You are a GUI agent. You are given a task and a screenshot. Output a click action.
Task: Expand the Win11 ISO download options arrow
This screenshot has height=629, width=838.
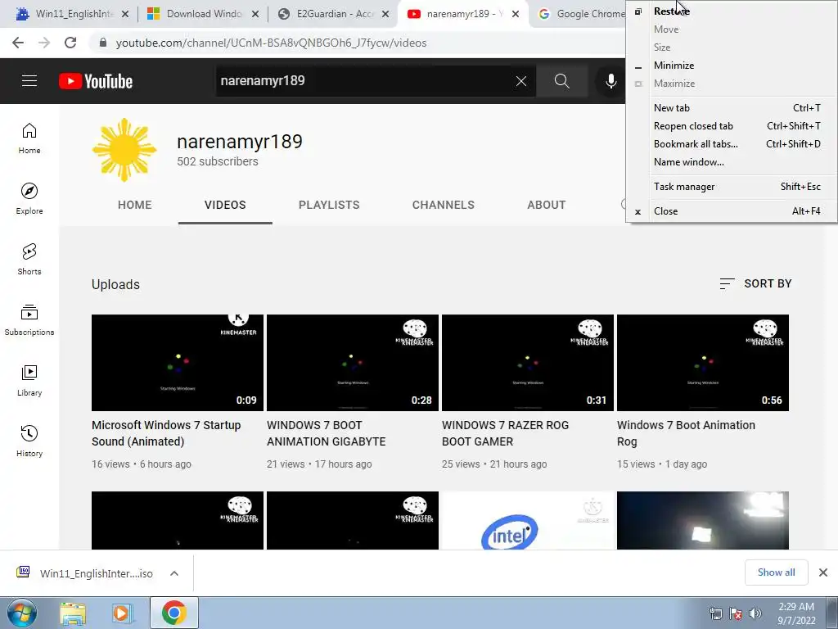click(174, 573)
